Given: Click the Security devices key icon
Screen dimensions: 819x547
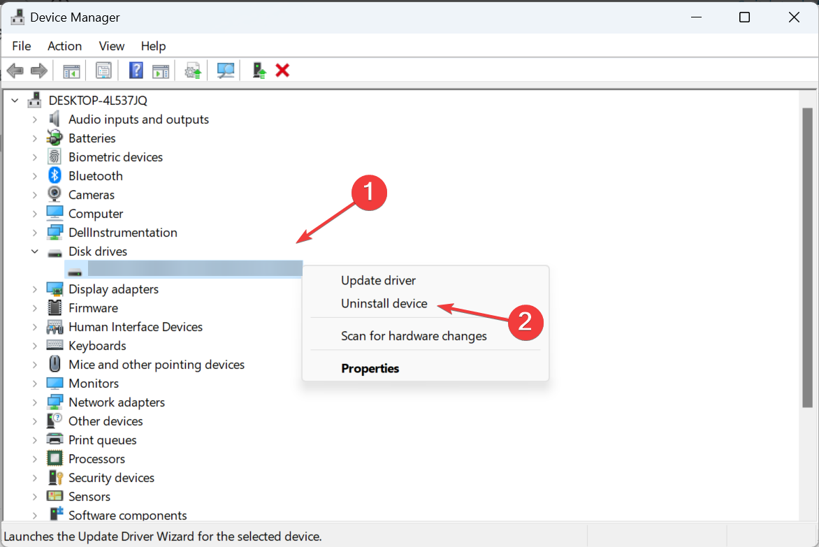Looking at the screenshot, I should click(55, 477).
